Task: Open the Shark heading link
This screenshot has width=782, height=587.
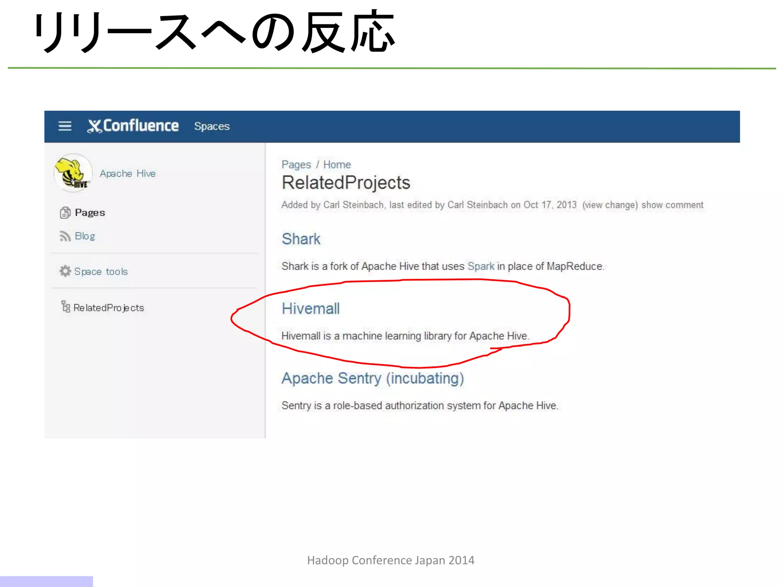Action: click(301, 239)
